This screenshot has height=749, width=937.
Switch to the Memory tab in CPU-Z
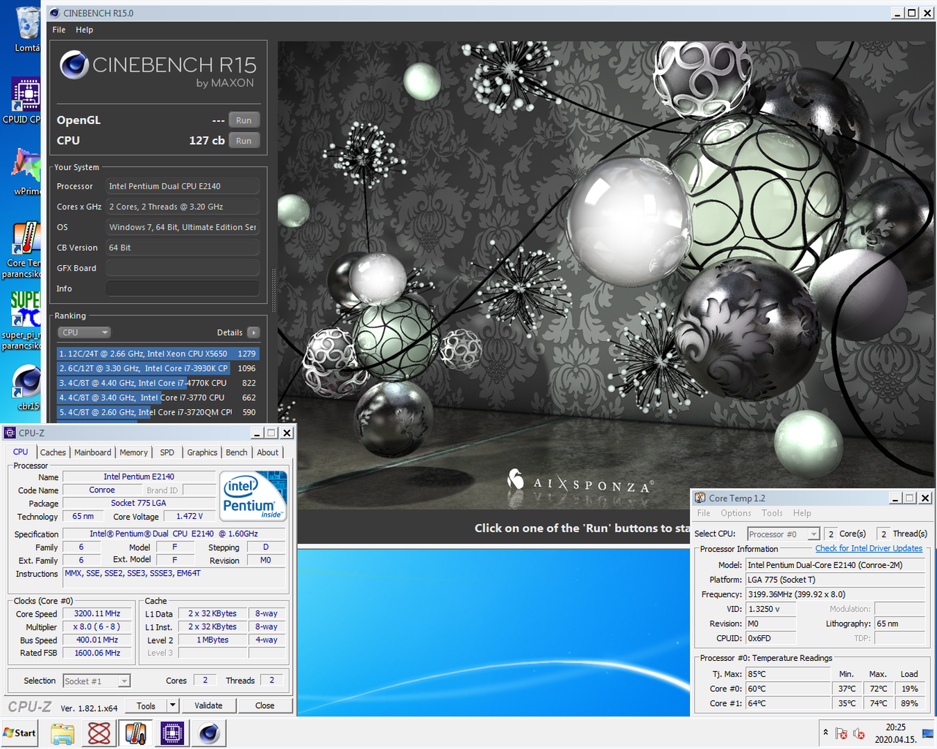pyautogui.click(x=133, y=452)
